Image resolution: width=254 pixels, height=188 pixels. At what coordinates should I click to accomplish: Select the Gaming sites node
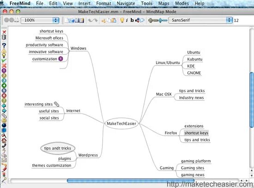(x=193, y=168)
